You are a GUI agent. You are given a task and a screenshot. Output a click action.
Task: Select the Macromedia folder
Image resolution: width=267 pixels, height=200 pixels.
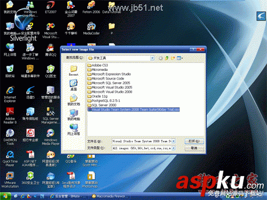[x=98, y=70]
